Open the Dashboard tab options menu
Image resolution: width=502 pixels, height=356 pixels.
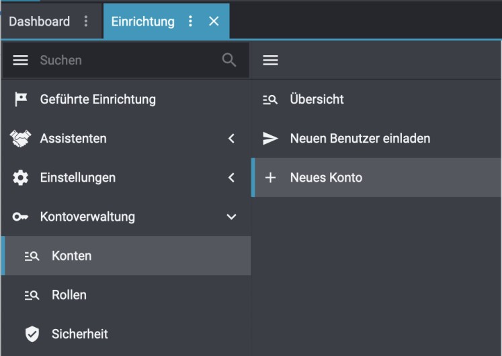pyautogui.click(x=85, y=22)
